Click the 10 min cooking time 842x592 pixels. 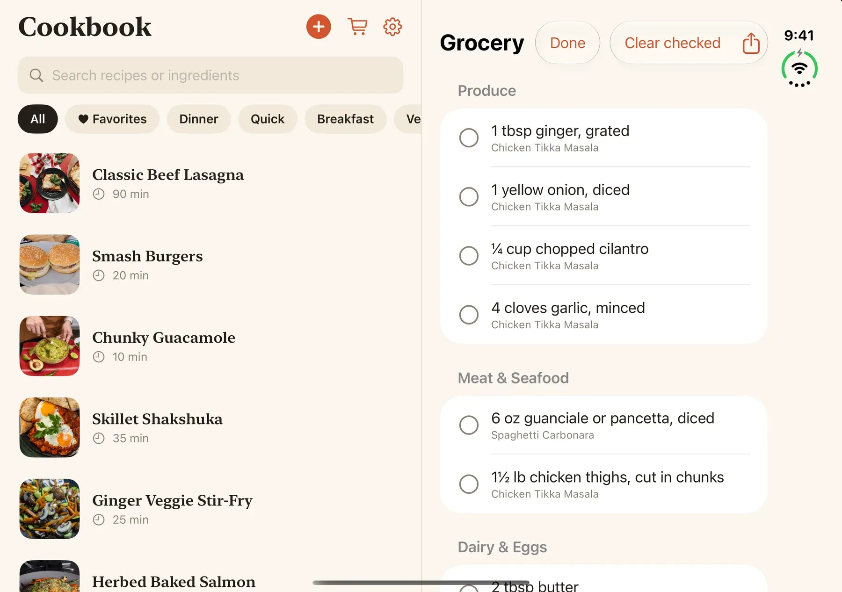point(130,357)
